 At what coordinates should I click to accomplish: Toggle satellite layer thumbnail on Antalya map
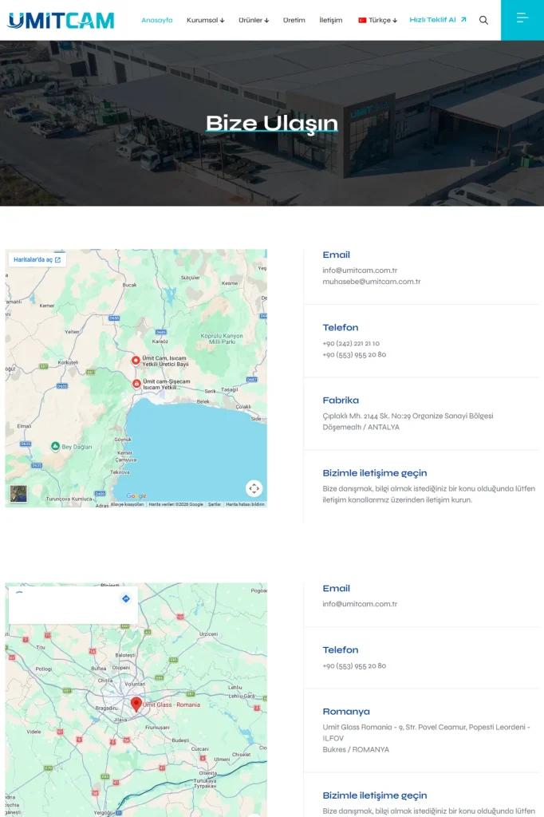coord(19,493)
